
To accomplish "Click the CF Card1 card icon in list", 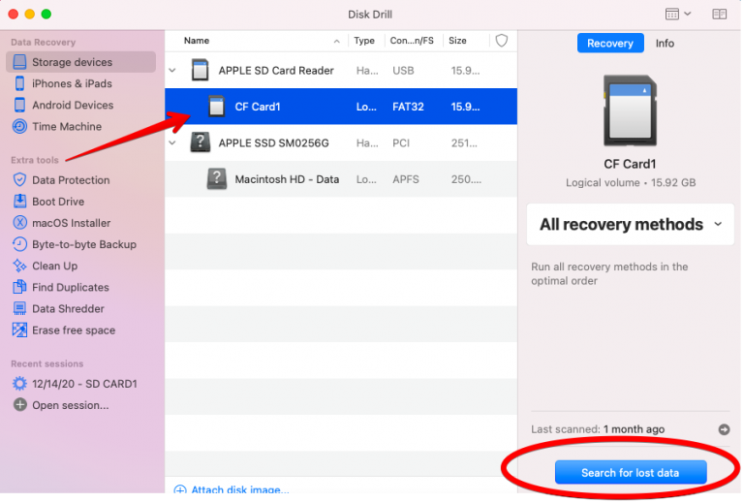I will click(216, 107).
